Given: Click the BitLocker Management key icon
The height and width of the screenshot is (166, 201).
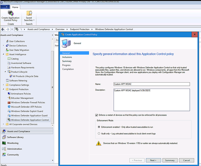Looking at the screenshot, I should tap(9, 98).
